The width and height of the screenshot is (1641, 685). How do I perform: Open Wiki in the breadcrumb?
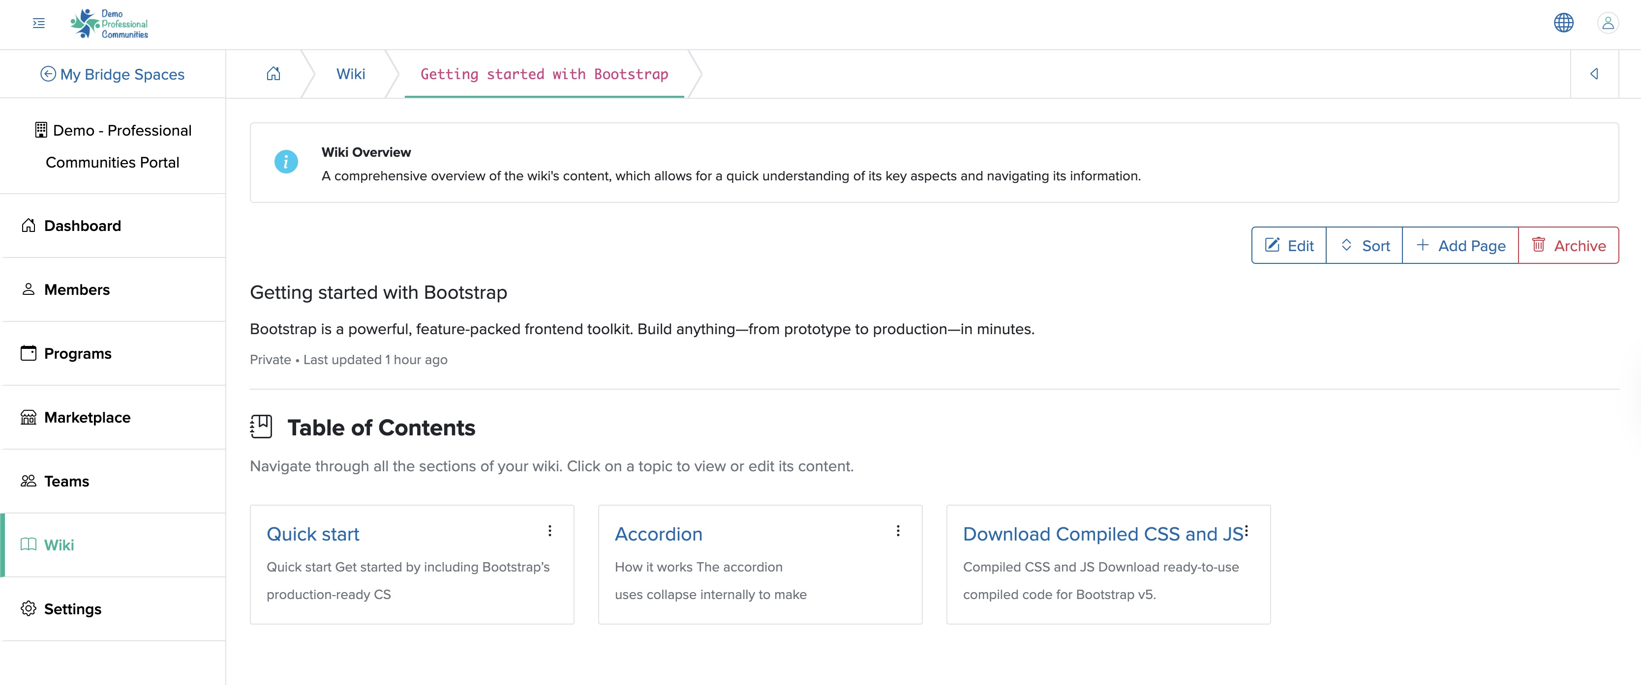[x=351, y=74]
